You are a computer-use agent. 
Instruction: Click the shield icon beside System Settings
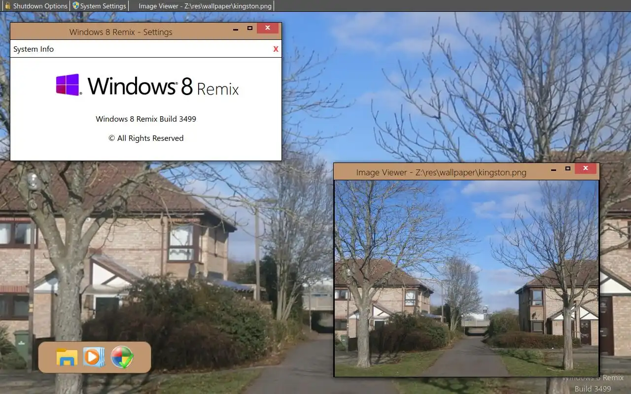point(75,6)
